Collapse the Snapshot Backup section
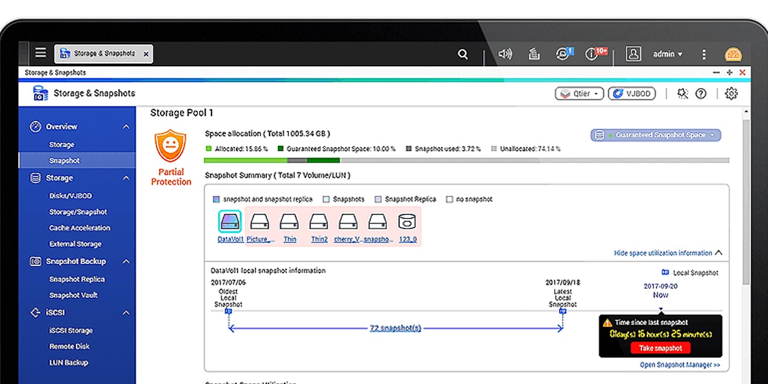The image size is (768, 384). pyautogui.click(x=126, y=261)
